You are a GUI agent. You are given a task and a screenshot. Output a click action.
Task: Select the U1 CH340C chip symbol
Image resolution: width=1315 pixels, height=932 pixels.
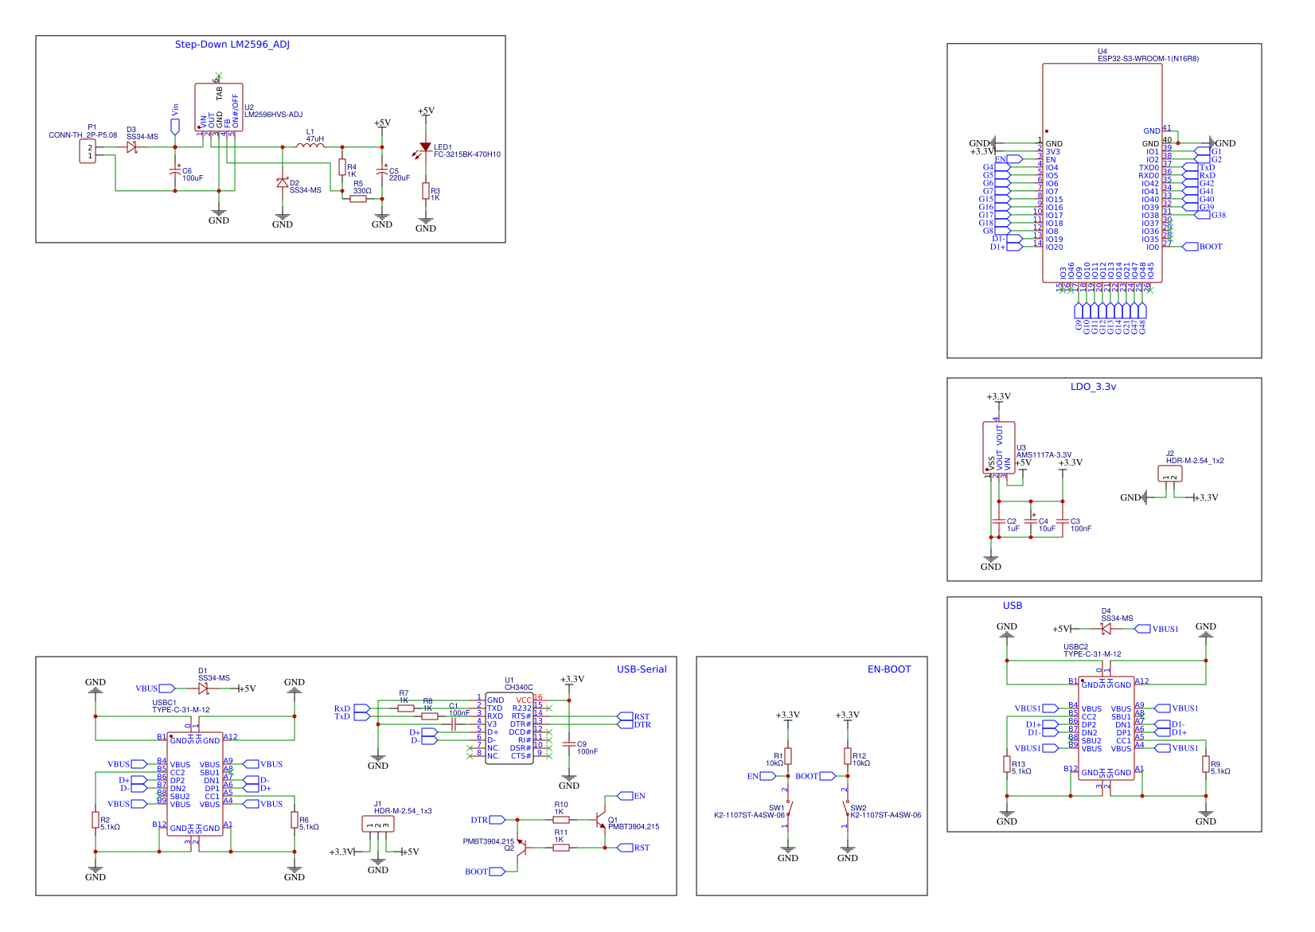pyautogui.click(x=509, y=728)
